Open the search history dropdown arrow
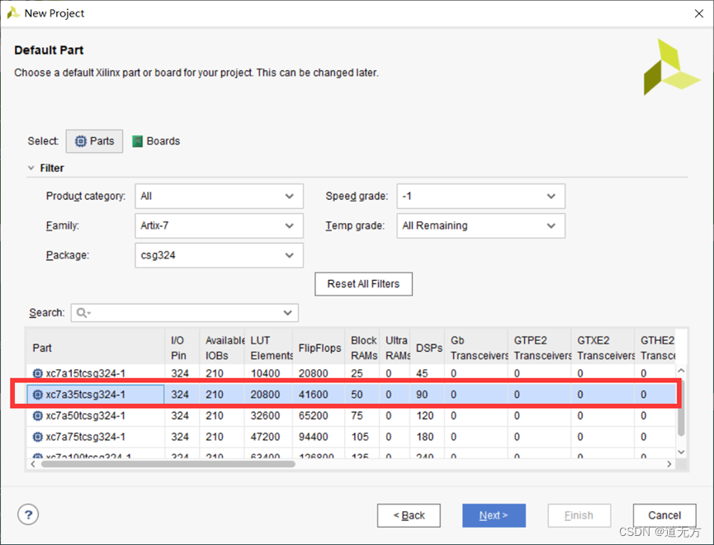Image resolution: width=714 pixels, height=545 pixels. [x=287, y=313]
